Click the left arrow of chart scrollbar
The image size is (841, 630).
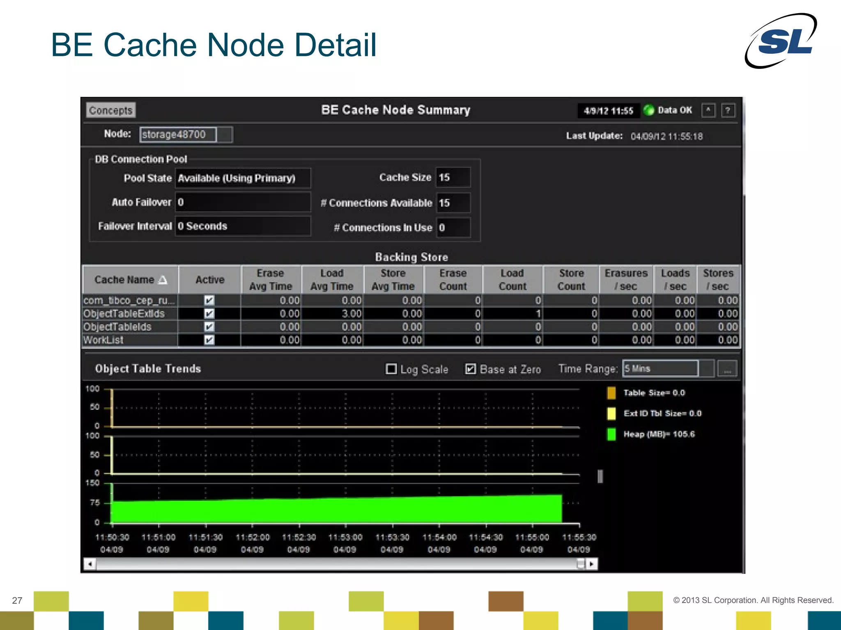tap(90, 564)
